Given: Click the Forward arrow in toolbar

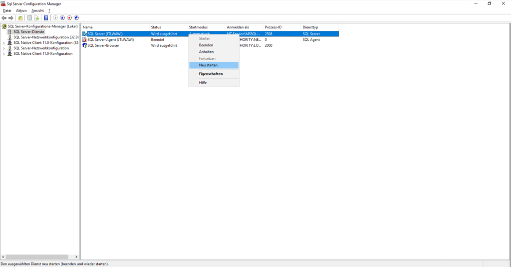Looking at the screenshot, I should (11, 18).
